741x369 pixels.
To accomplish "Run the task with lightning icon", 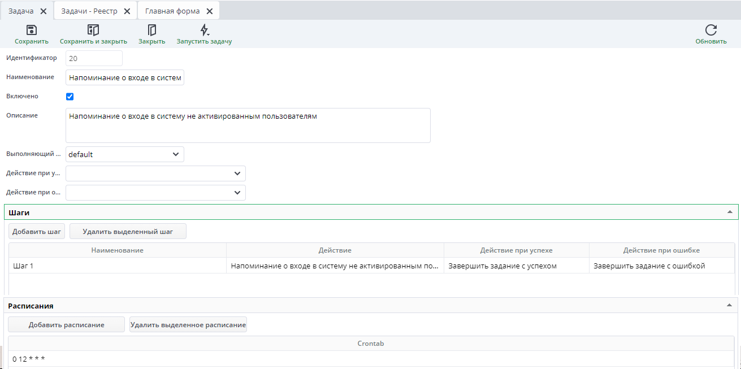I will (204, 31).
